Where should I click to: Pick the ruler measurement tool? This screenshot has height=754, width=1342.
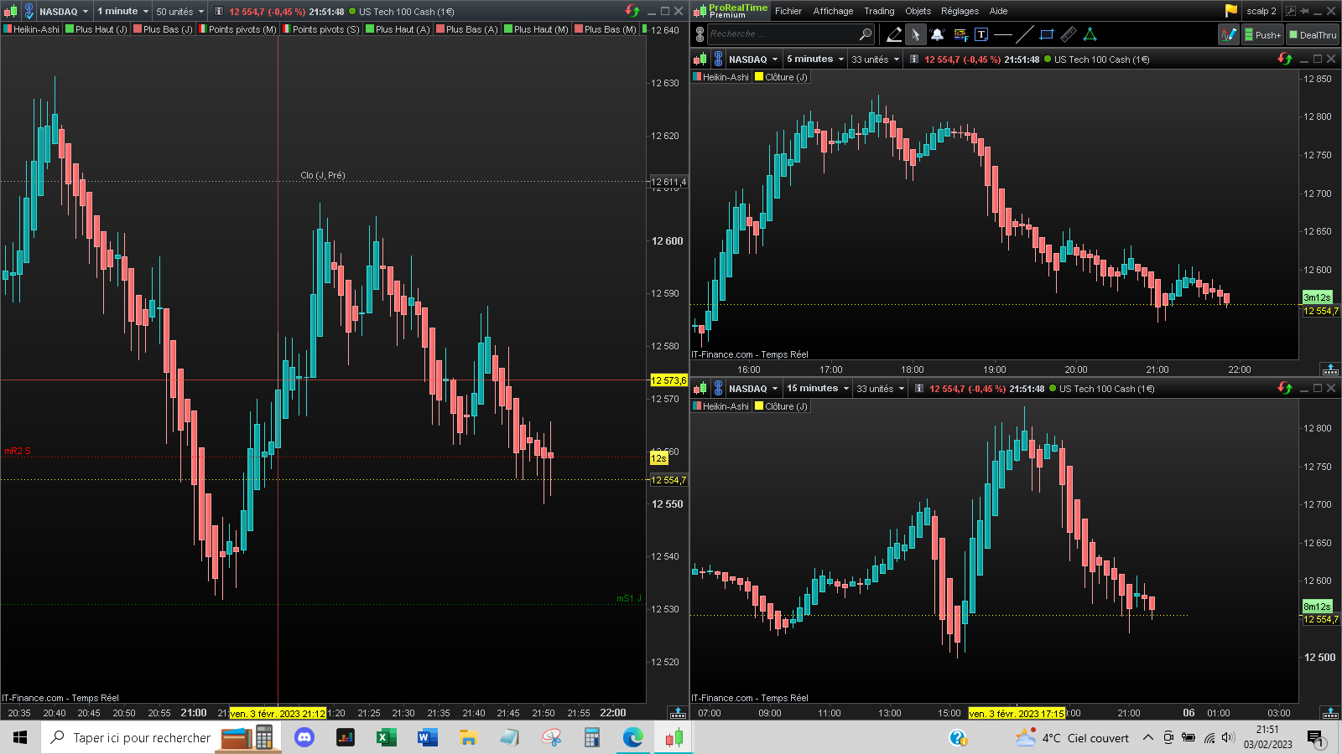tap(1069, 34)
